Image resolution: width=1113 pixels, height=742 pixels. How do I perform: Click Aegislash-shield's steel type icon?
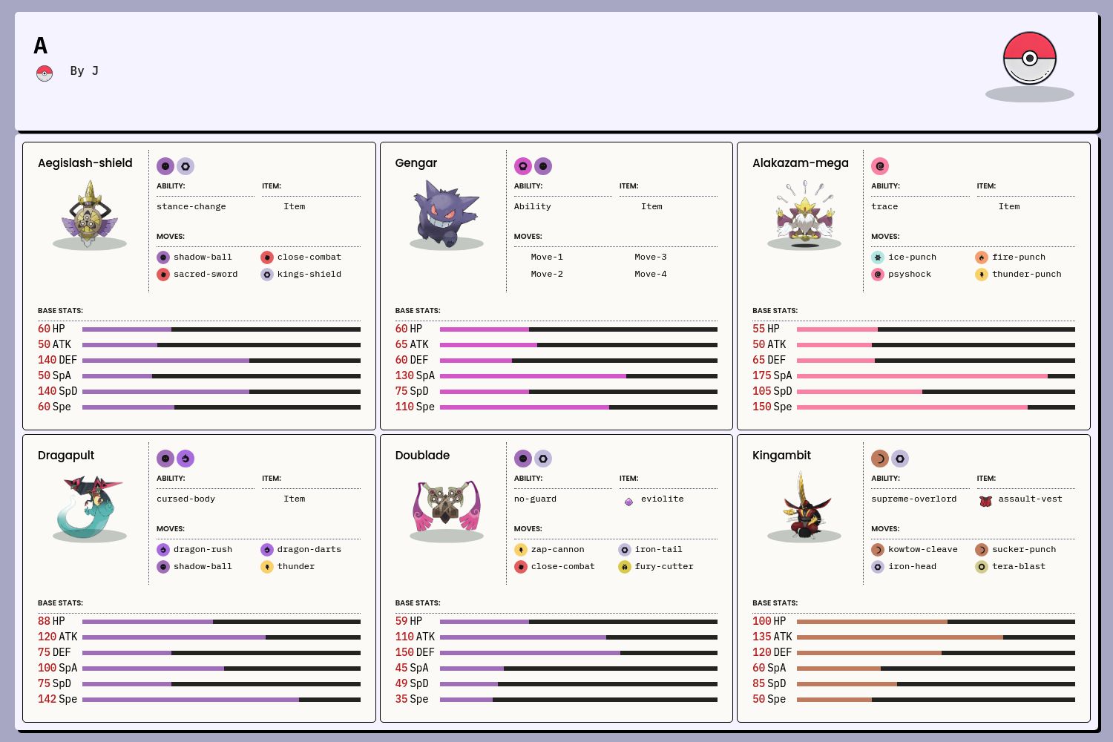pos(185,166)
